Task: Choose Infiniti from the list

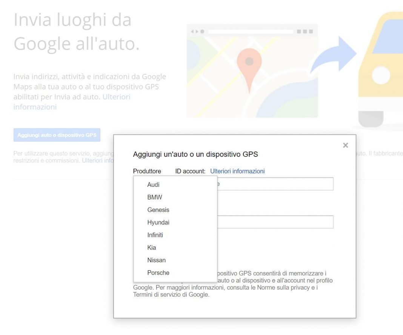Action: (x=175, y=235)
